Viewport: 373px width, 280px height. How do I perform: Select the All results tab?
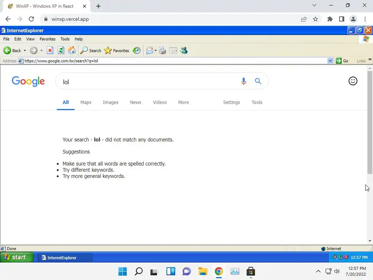pyautogui.click(x=66, y=102)
